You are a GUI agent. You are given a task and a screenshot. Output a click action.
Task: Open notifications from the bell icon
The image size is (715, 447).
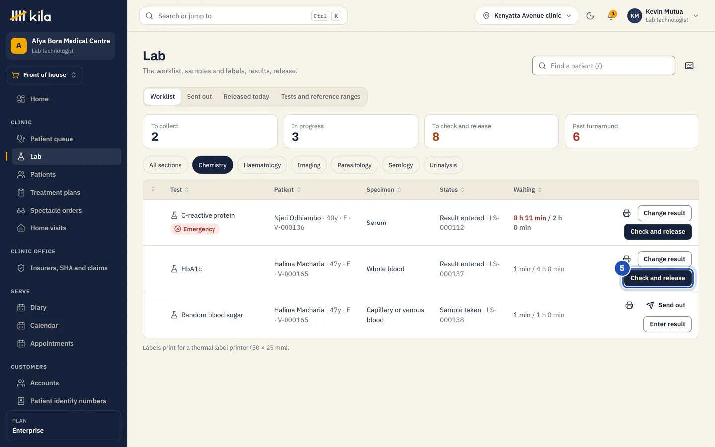point(611,16)
